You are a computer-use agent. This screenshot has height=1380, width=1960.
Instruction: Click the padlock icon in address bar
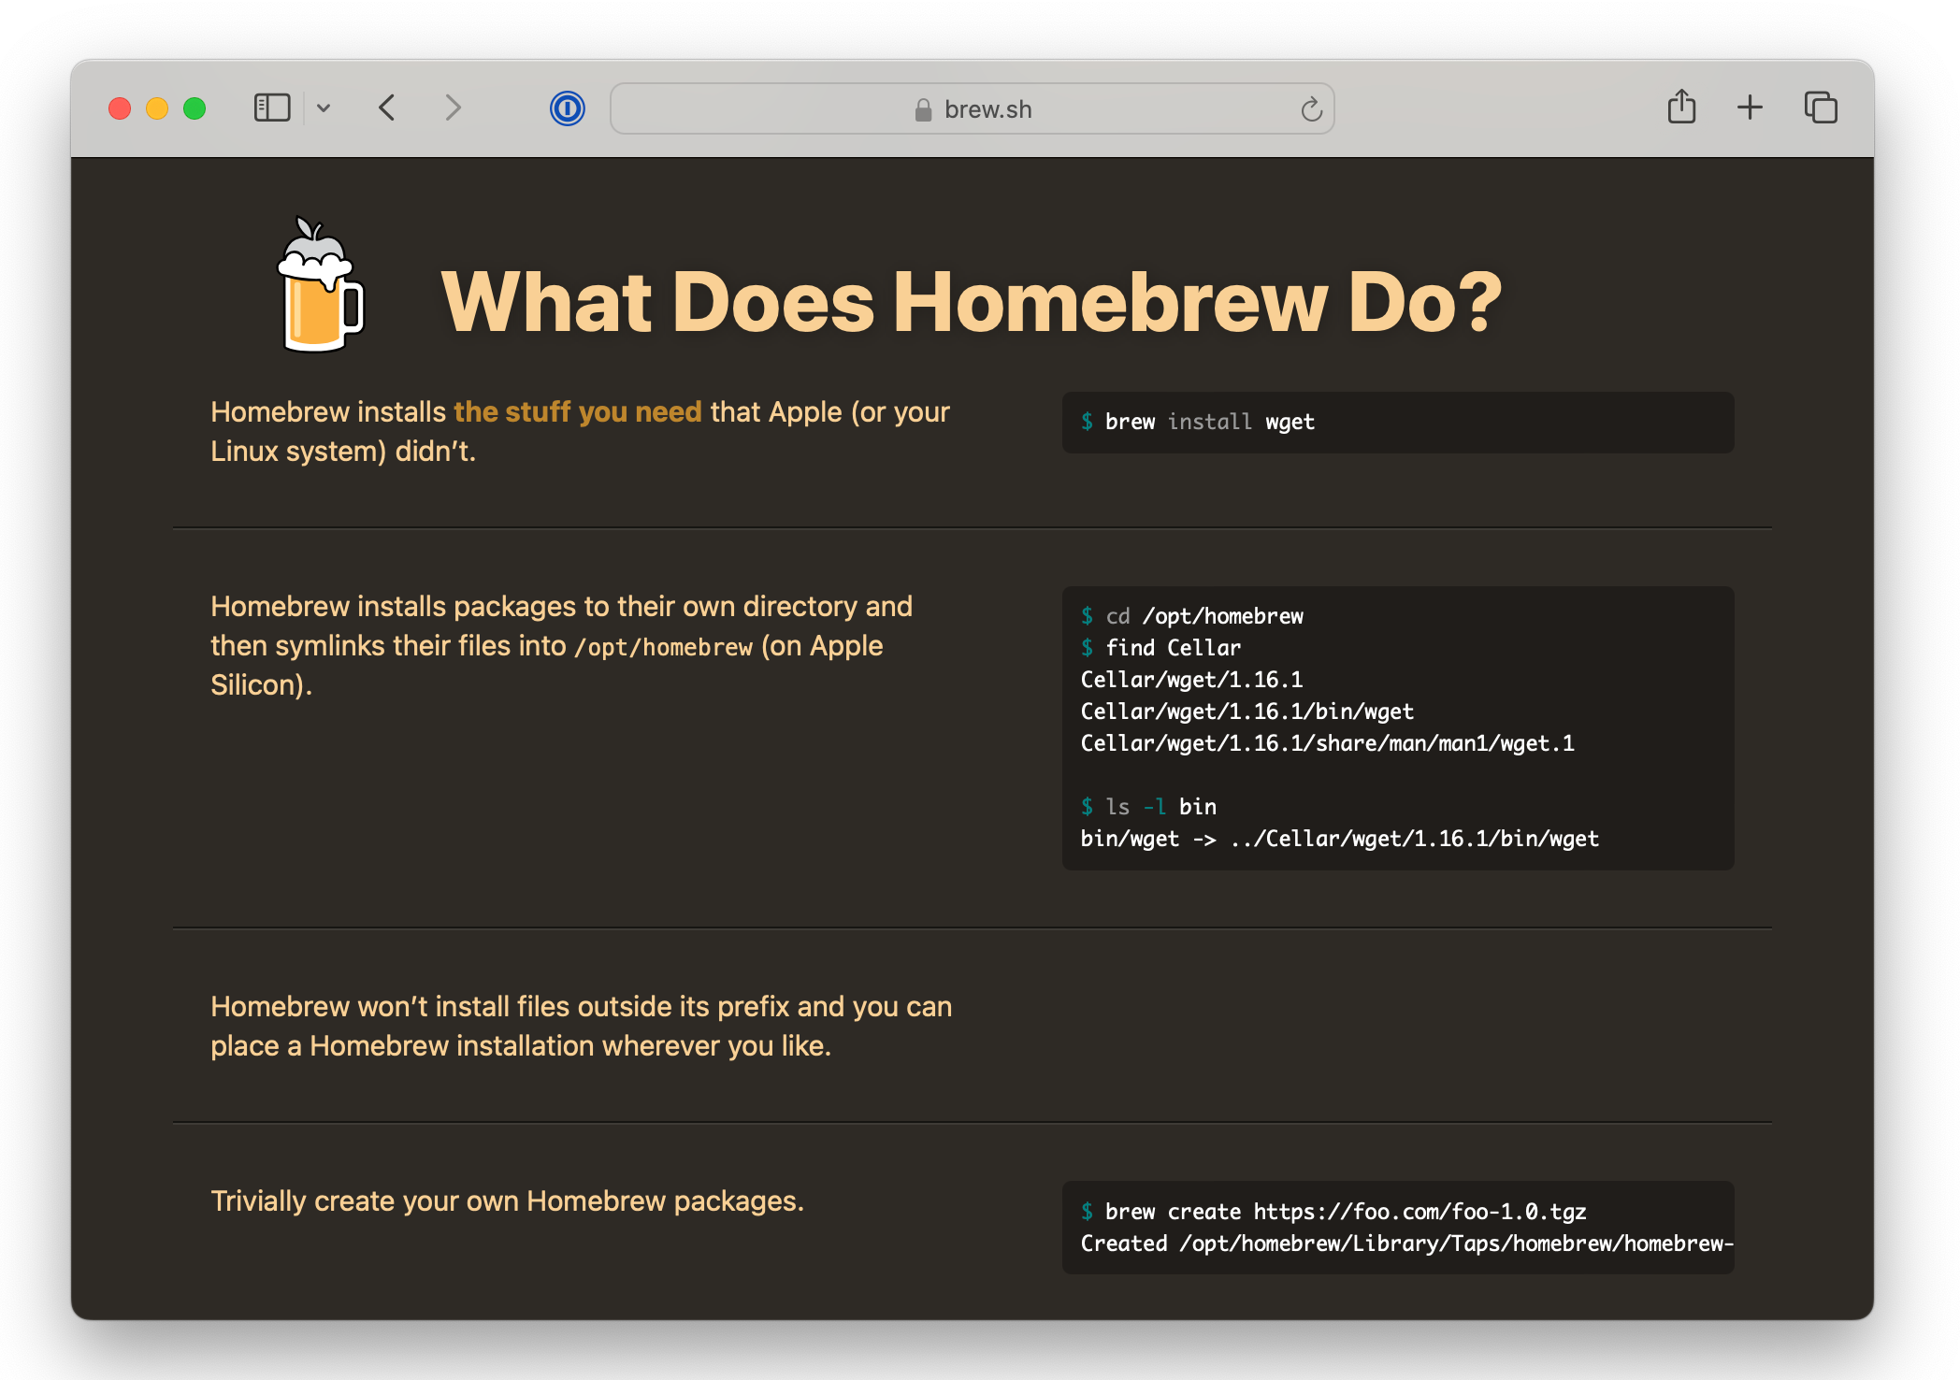[923, 110]
